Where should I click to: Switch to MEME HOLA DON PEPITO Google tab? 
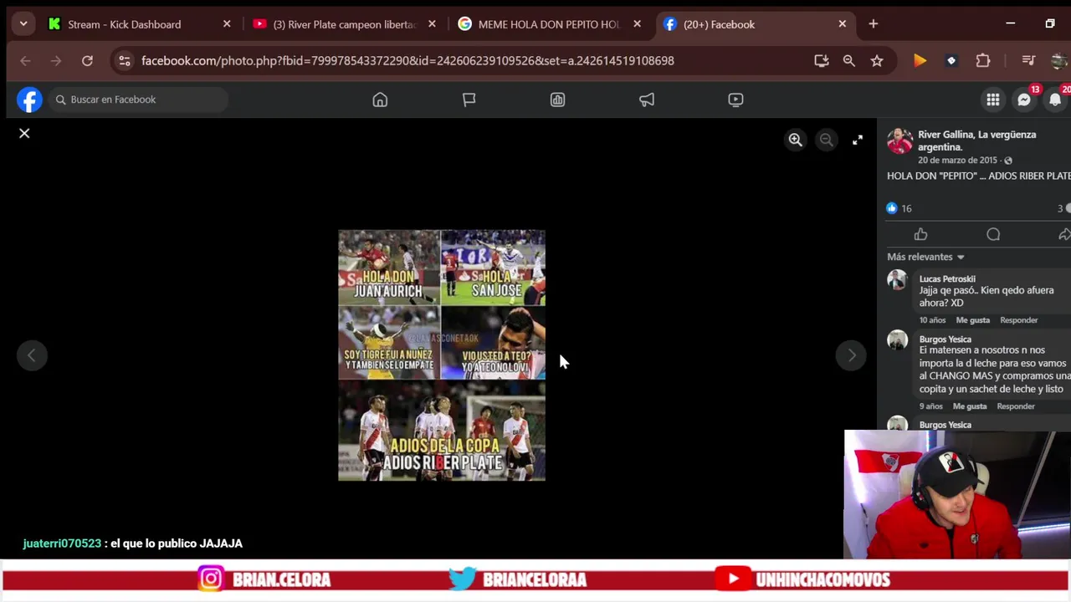pos(550,24)
